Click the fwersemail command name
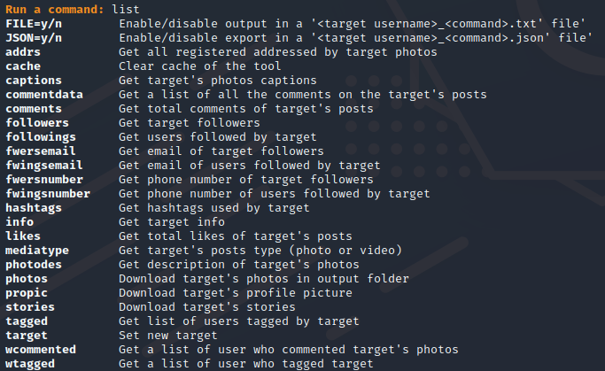This screenshot has height=371, width=605. [41, 151]
